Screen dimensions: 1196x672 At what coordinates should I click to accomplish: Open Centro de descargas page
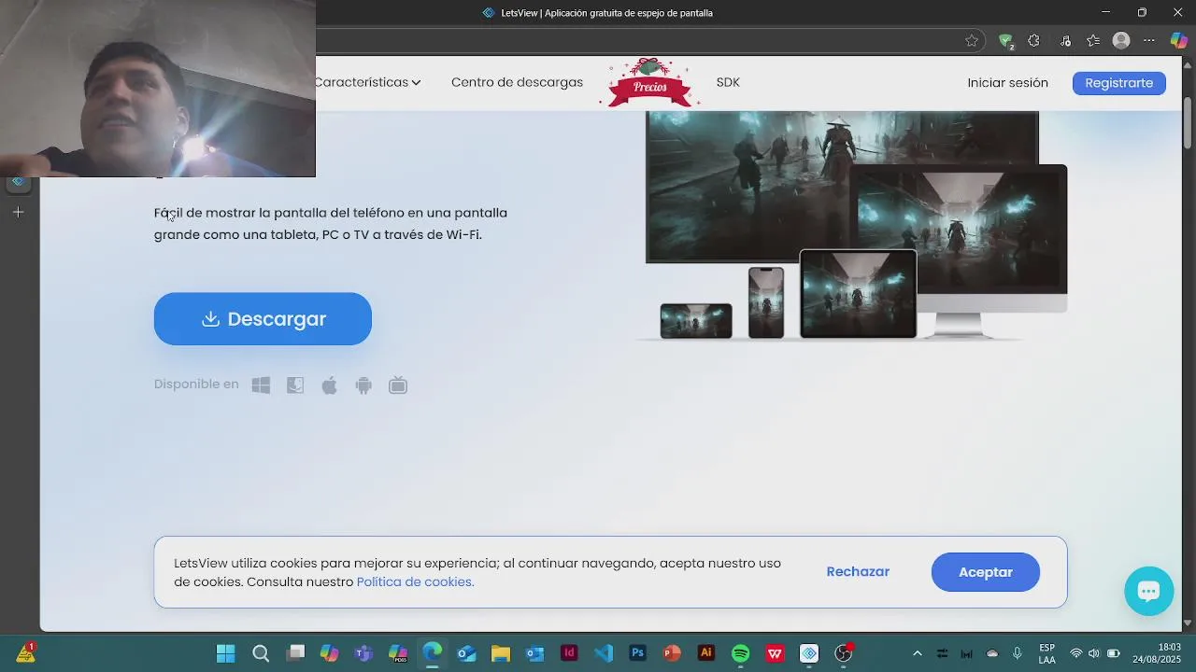tap(517, 82)
